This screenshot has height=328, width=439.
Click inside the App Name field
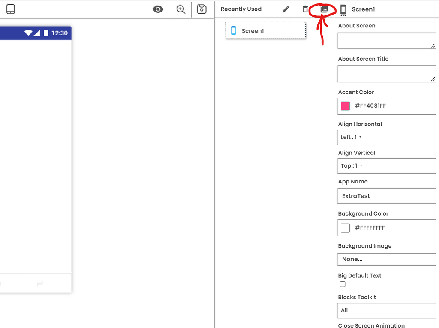(x=386, y=196)
